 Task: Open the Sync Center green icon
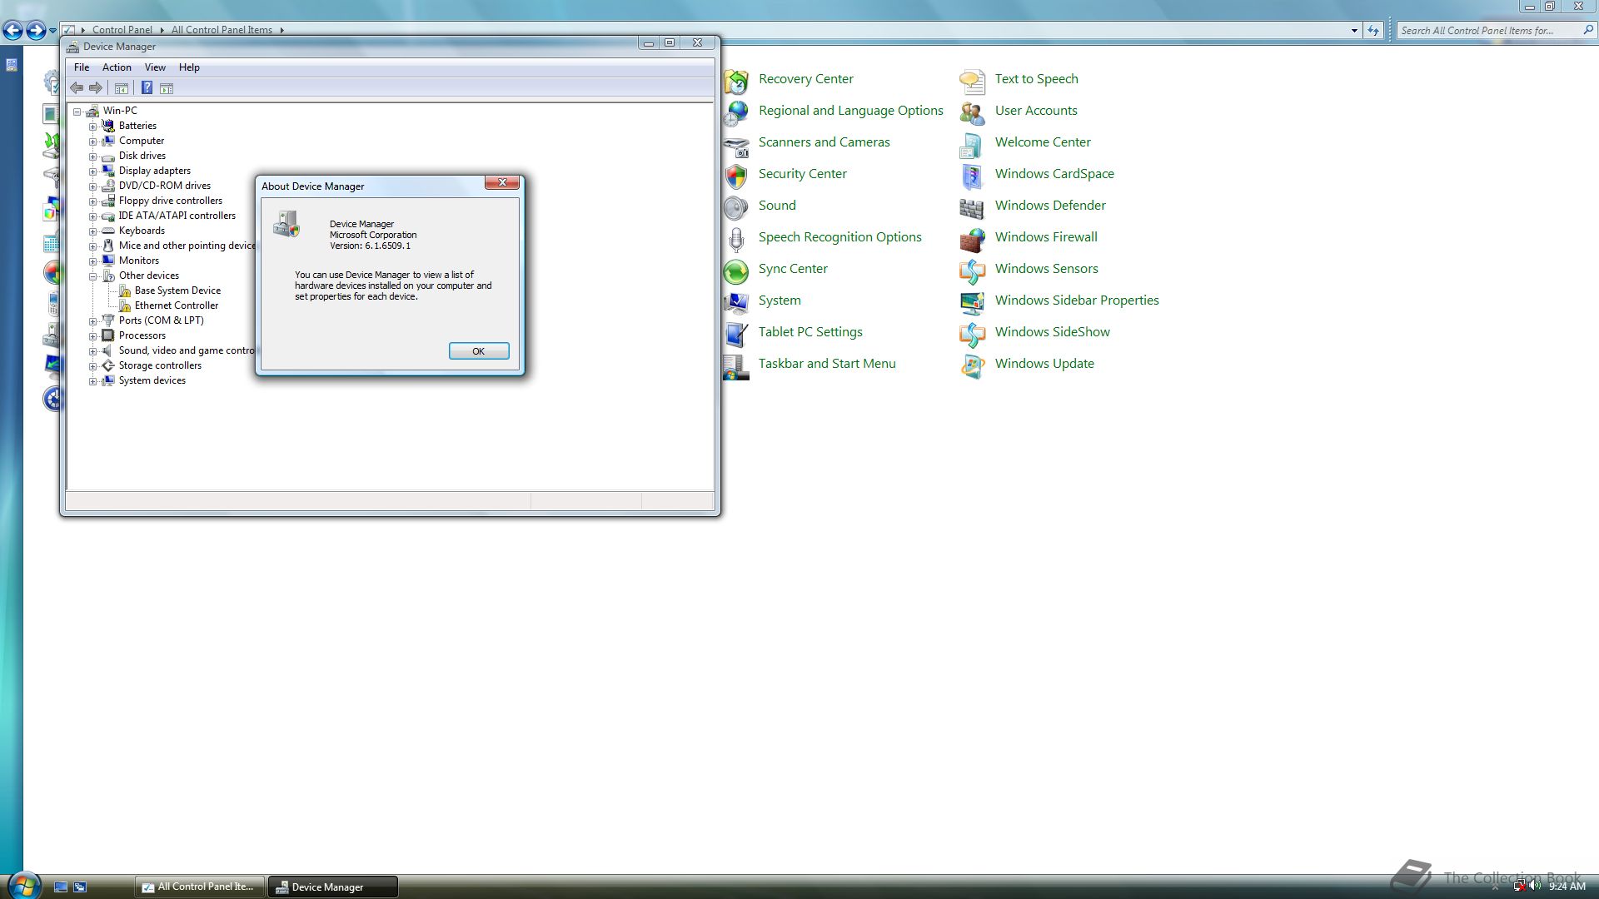[x=736, y=271]
